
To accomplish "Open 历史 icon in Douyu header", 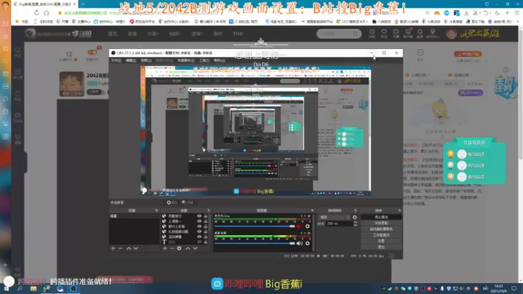I will pyautogui.click(x=372, y=33).
